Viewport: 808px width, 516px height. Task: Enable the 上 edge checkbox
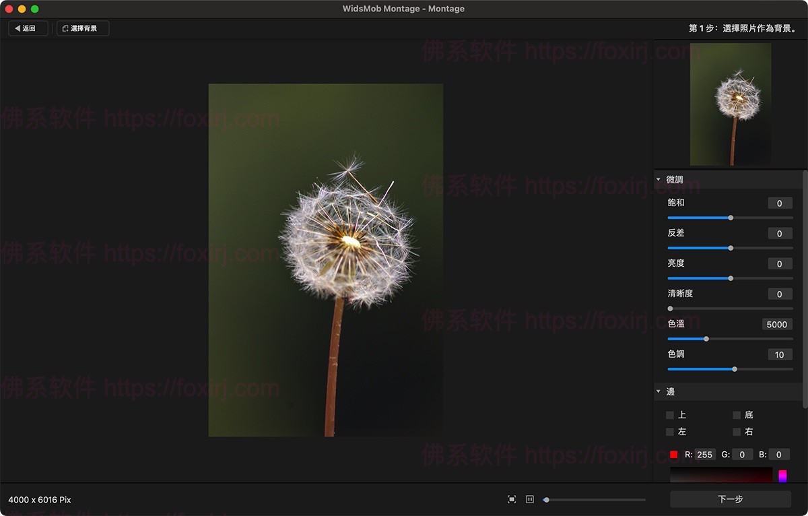[670, 415]
